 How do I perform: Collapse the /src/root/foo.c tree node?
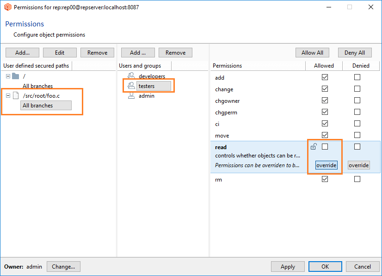(x=8, y=96)
